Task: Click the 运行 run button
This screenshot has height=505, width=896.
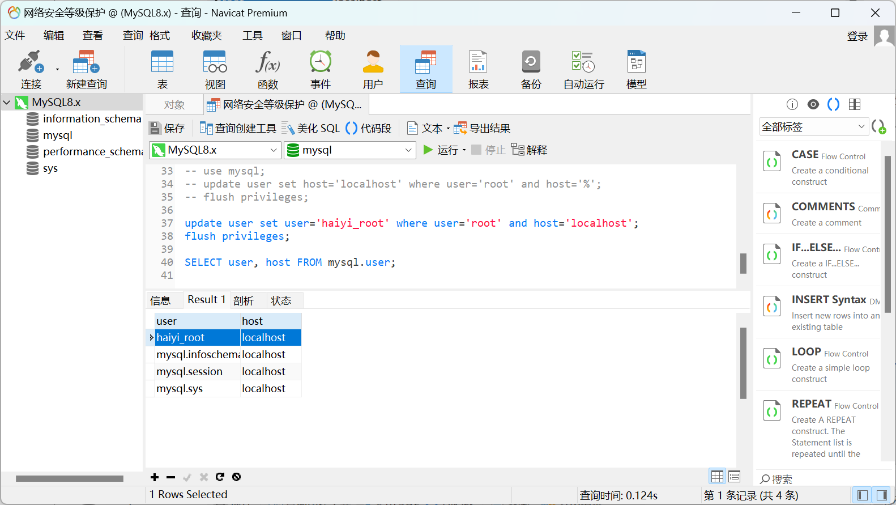Action: click(442, 150)
